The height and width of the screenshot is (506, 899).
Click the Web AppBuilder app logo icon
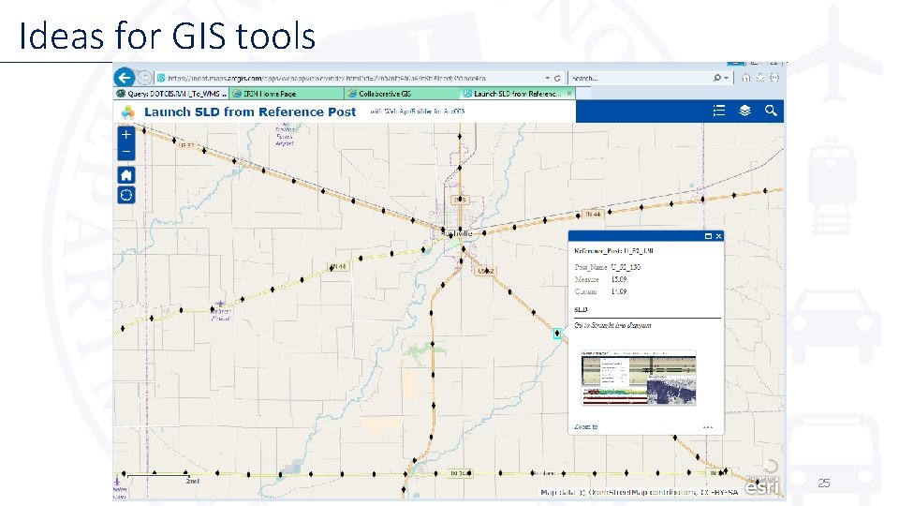pos(128,112)
